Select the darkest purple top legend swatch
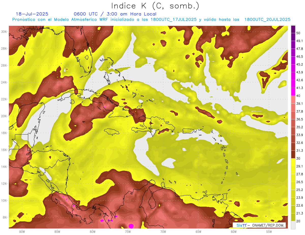This screenshot has height=235, width=305. coord(293,29)
